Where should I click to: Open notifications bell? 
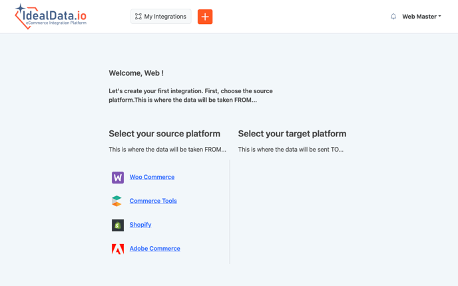coord(393,17)
